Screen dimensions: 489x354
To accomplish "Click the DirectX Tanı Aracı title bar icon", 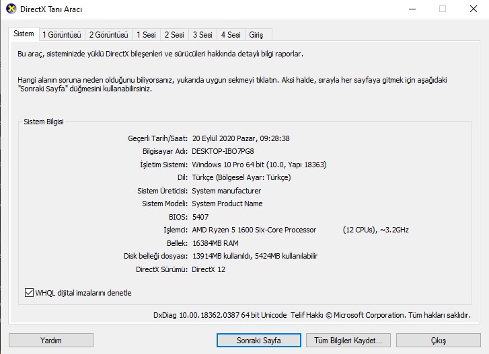I will [x=11, y=9].
